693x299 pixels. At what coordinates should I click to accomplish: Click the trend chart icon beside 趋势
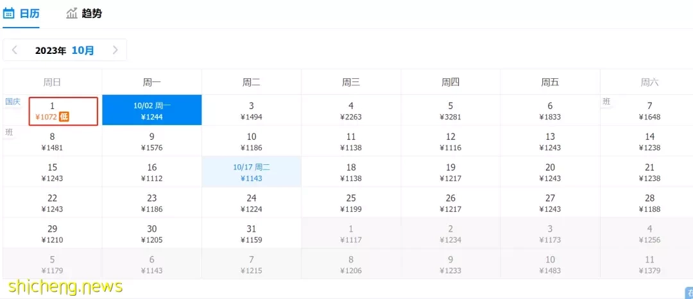72,13
